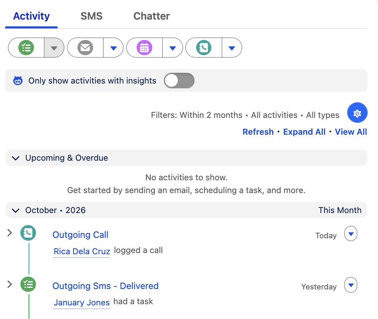Collapse the October 2026 section

[16, 210]
